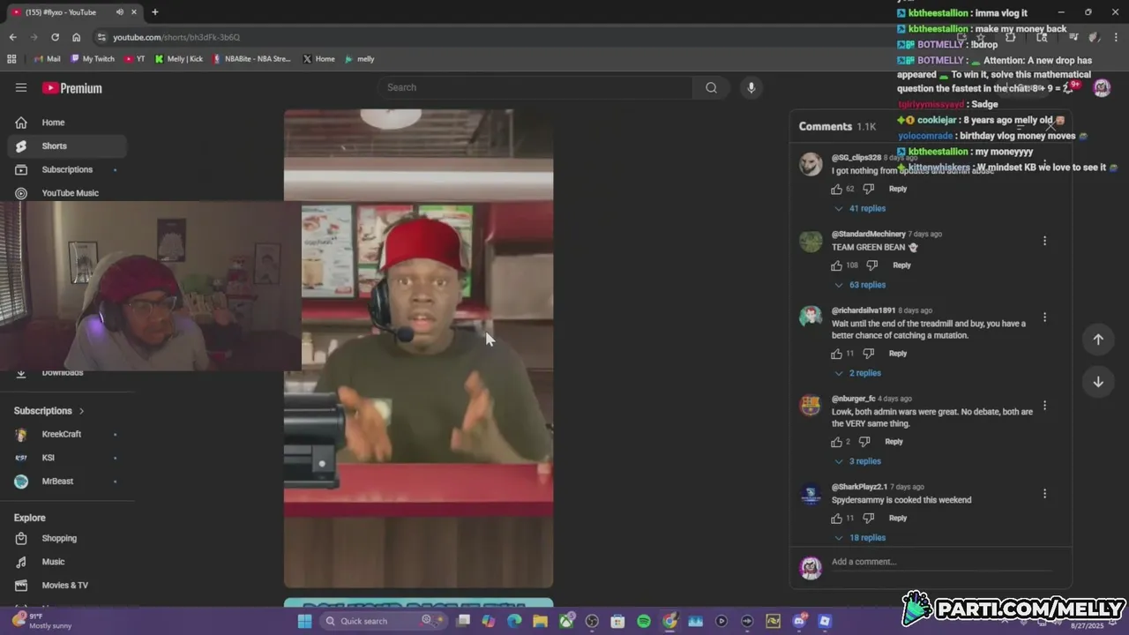The image size is (1129, 635).
Task: Open options menu for StandardMechinery comment
Action: coord(1044,241)
